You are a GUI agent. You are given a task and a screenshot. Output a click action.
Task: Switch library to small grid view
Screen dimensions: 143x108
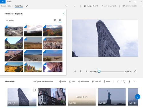coord(60,20)
